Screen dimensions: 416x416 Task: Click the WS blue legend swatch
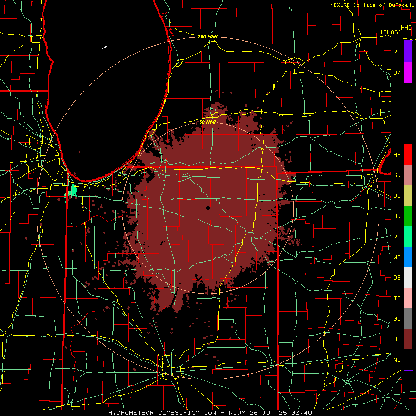click(408, 257)
